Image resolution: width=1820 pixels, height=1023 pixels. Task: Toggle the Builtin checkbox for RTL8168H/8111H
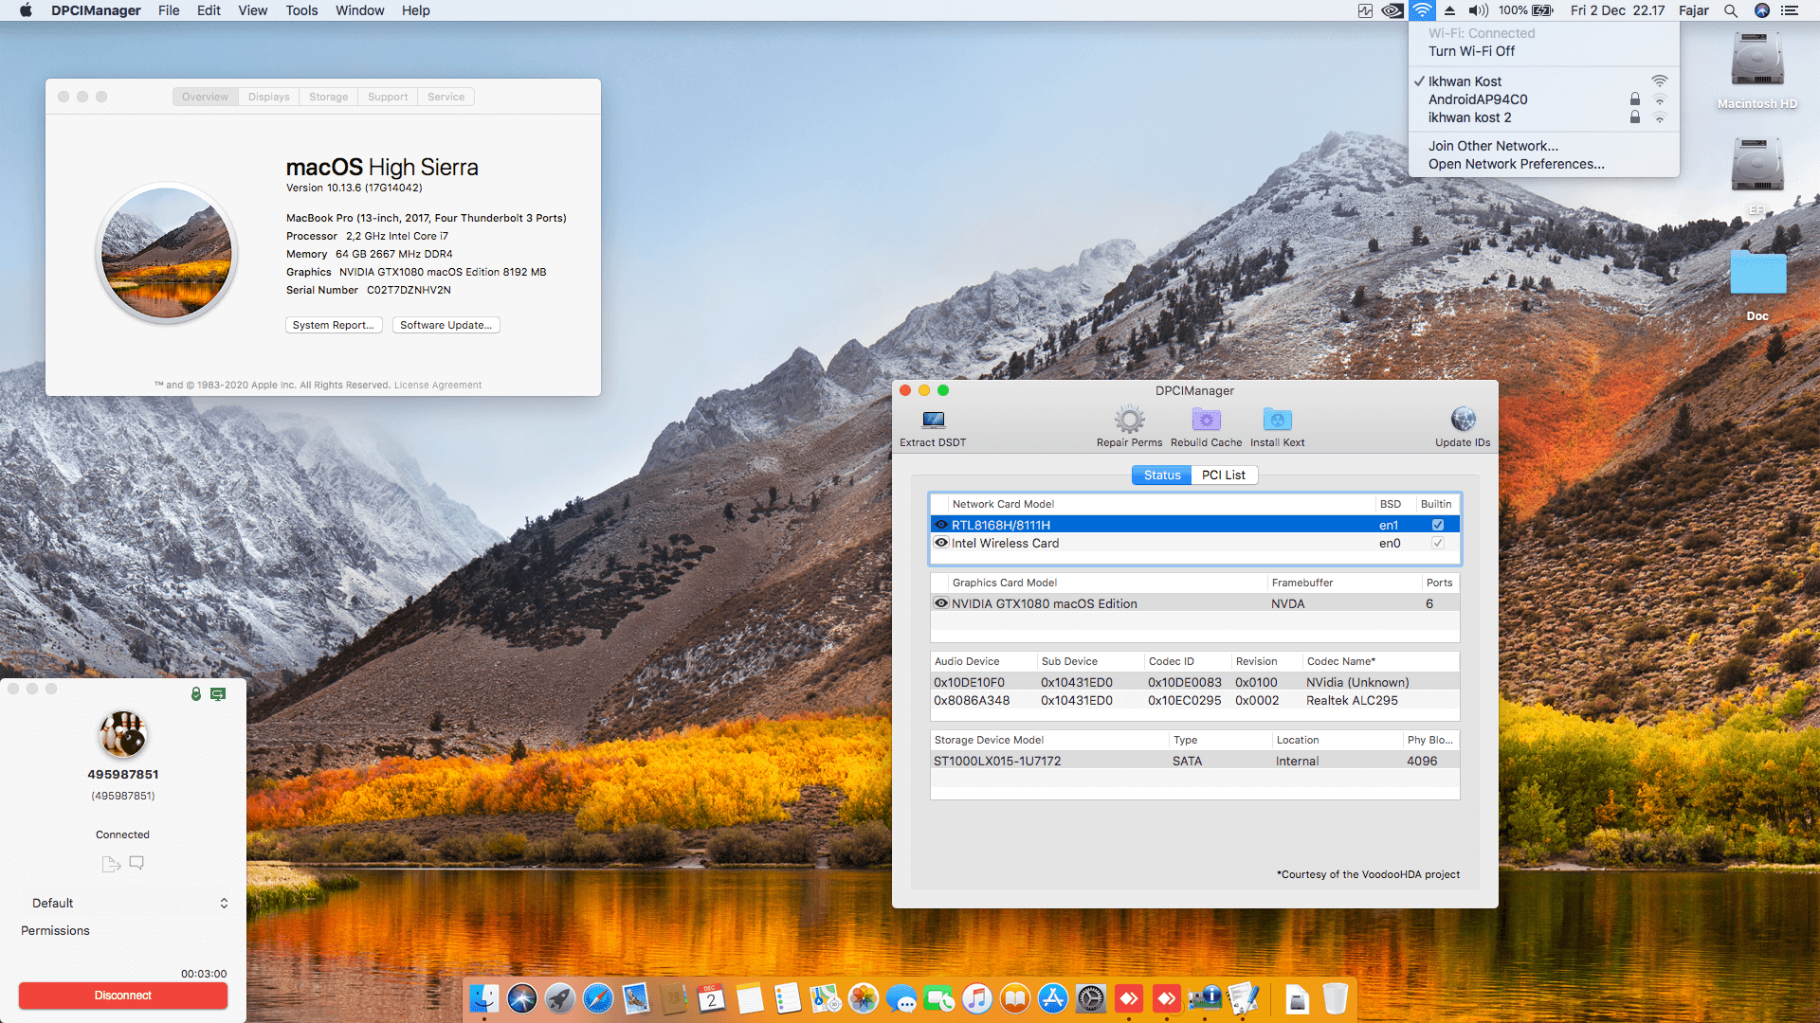pyautogui.click(x=1438, y=525)
